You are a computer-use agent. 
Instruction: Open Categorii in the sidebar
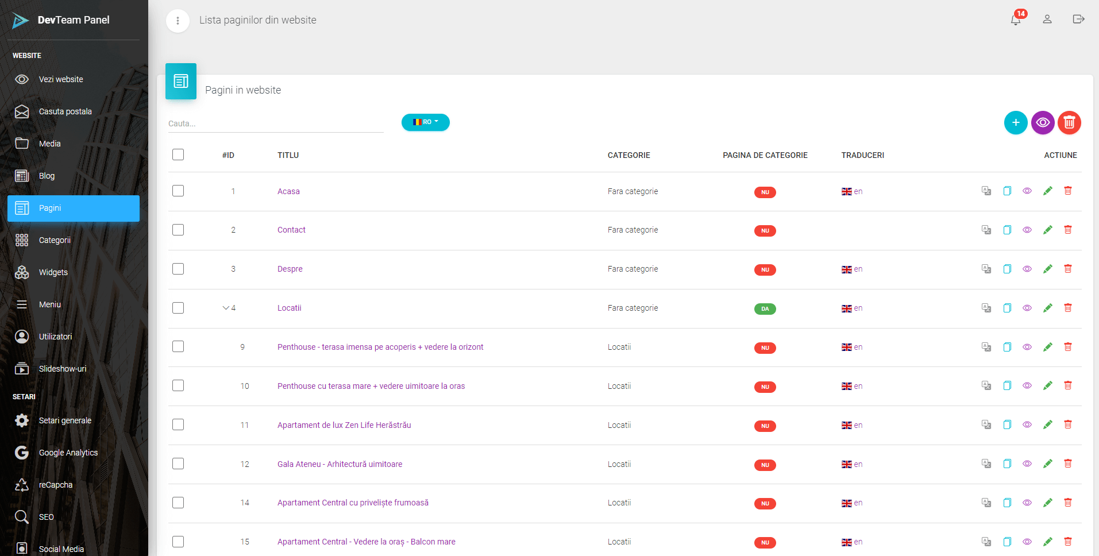pos(55,240)
